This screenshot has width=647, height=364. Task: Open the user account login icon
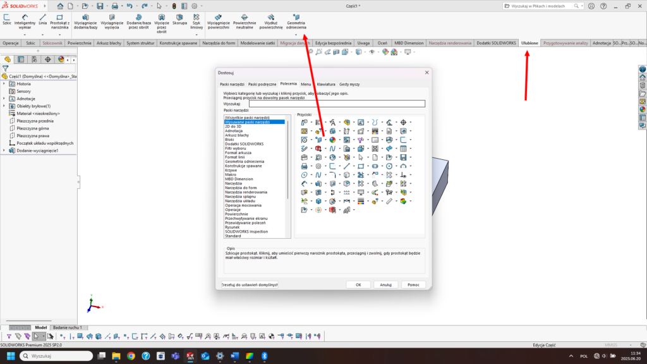591,6
